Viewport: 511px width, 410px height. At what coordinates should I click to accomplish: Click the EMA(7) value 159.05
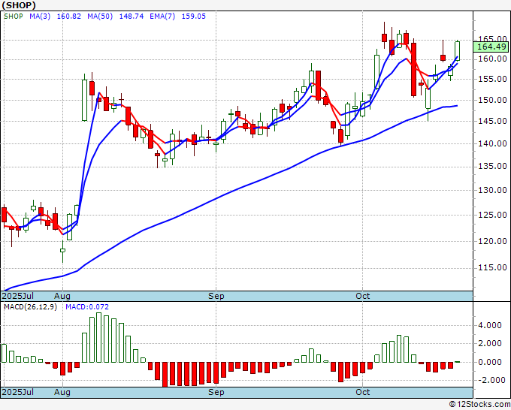[x=193, y=17]
